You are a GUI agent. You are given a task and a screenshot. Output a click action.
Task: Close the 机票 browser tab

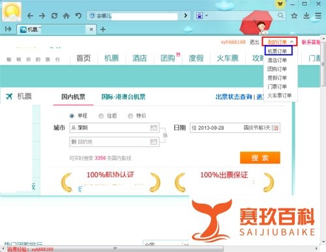(91, 29)
